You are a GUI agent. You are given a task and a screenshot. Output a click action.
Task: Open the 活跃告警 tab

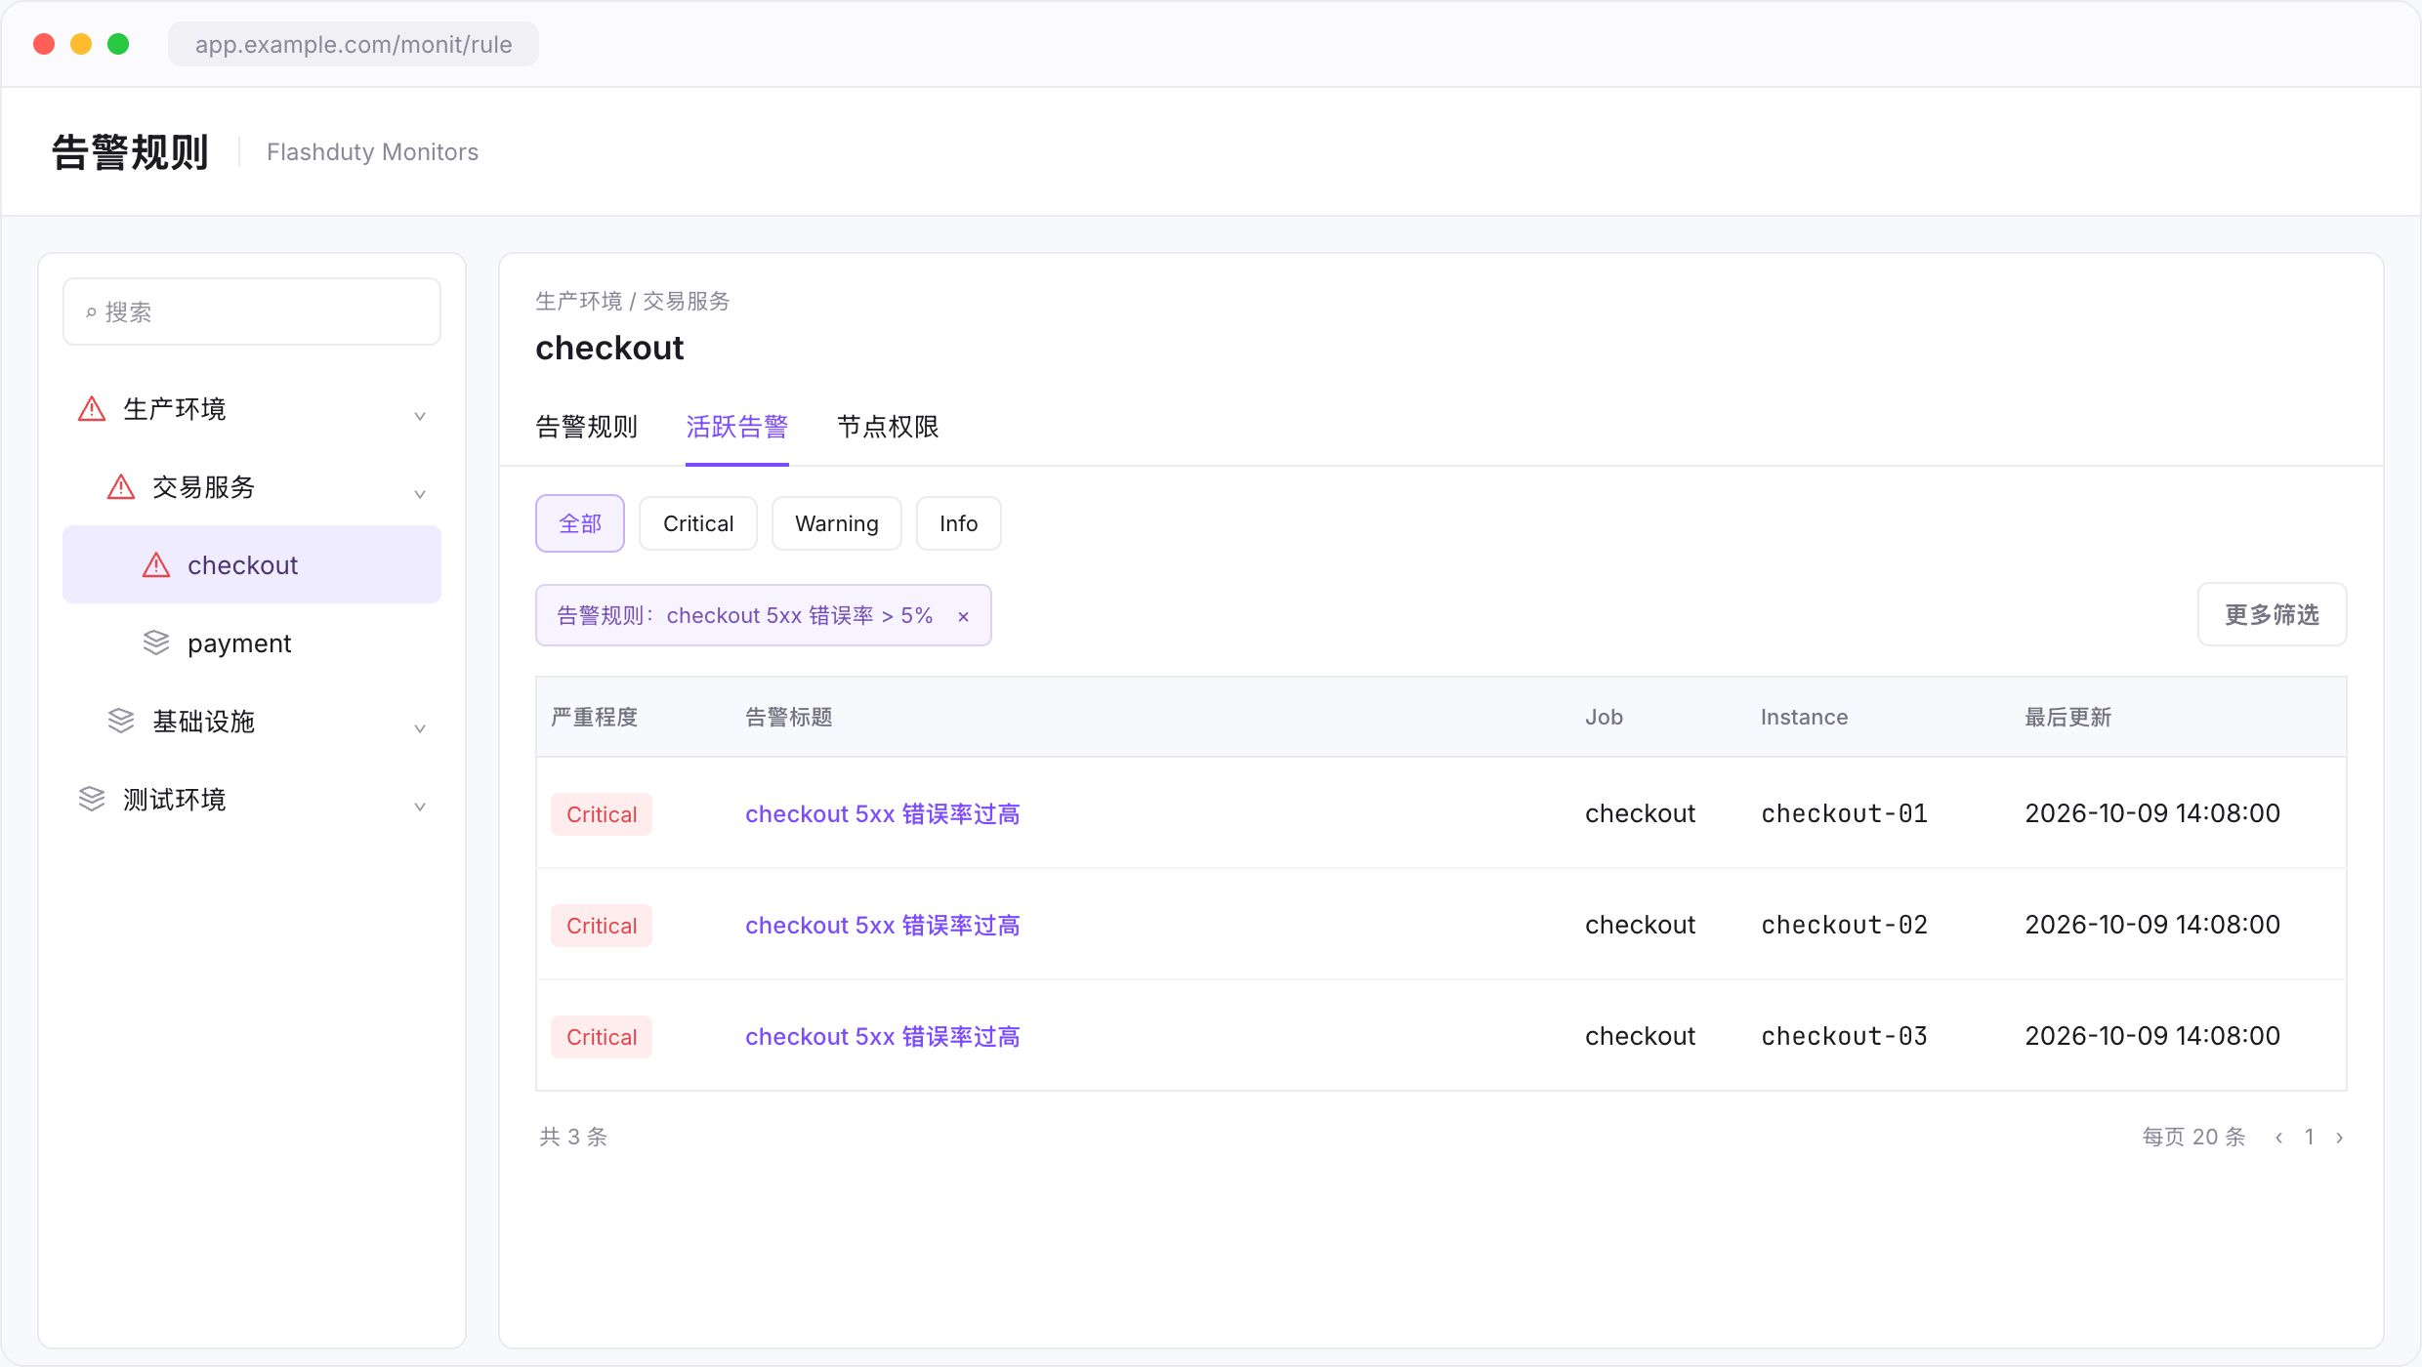[737, 427]
